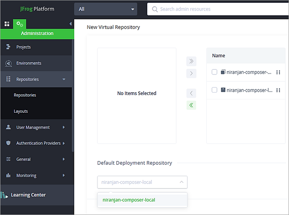Viewport: 289px width, 215px height.
Task: Click drag handle of second repository row
Action: tap(278, 90)
